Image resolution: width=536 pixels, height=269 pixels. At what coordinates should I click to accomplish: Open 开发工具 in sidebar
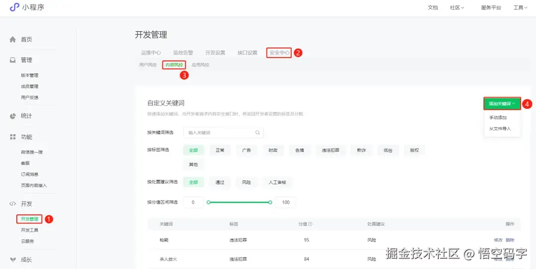[29, 230]
